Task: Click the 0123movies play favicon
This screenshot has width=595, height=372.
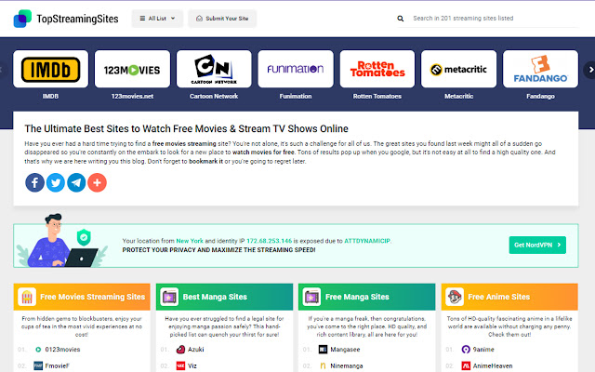Action: coord(38,350)
